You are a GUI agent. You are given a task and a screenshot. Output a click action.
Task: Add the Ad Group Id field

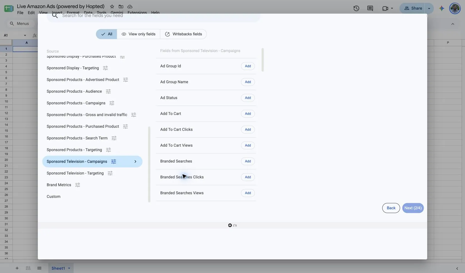point(248,66)
